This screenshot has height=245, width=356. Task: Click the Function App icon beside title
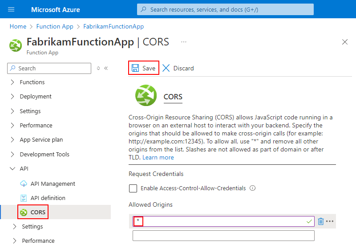tap(16, 45)
